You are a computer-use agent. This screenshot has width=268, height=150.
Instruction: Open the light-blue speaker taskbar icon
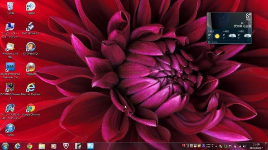point(90,146)
